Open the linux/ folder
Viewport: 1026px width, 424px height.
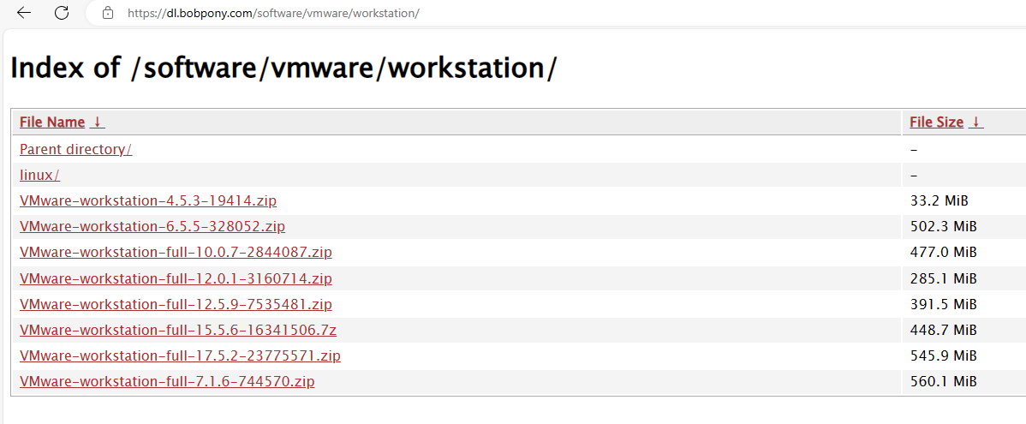click(40, 175)
